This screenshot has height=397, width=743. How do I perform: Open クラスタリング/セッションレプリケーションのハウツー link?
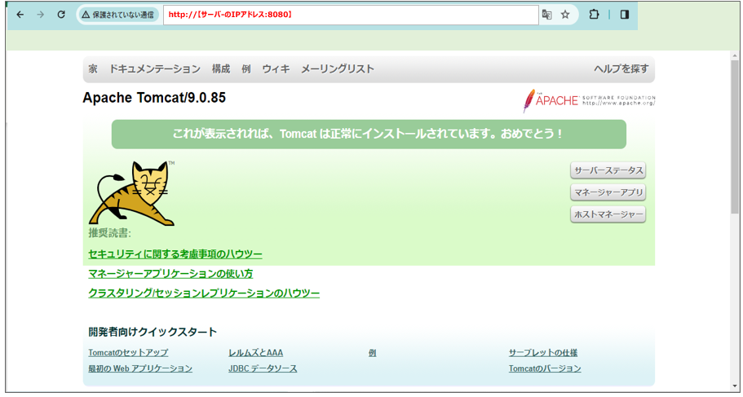(204, 293)
